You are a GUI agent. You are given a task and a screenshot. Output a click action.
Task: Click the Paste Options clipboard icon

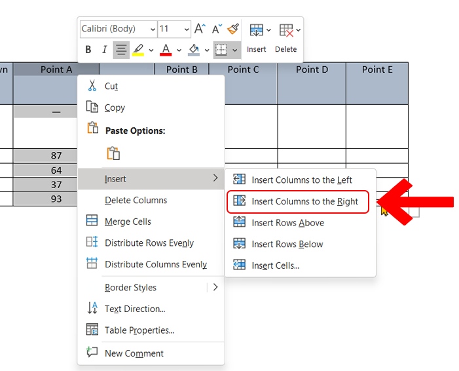coord(92,128)
